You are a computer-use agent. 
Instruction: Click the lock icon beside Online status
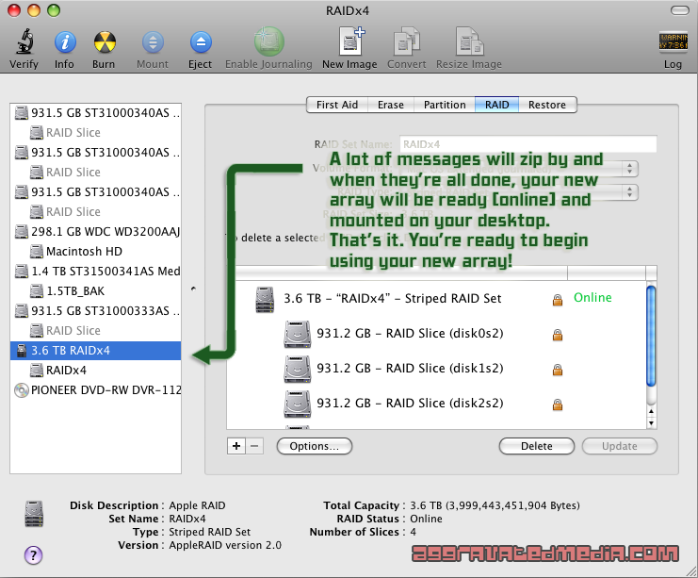point(558,300)
